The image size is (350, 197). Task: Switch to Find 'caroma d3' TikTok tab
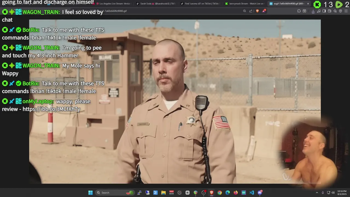tap(200, 4)
